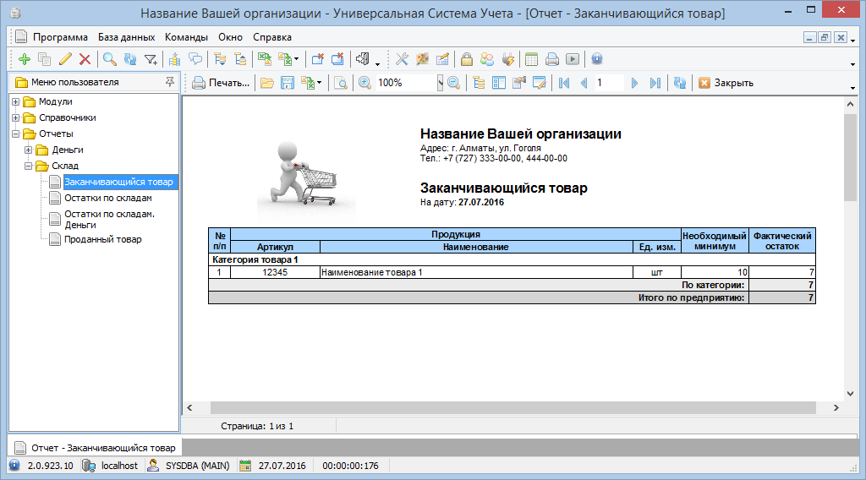The width and height of the screenshot is (866, 480).
Task: Collapse the Склад folder node
Action: click(x=29, y=166)
